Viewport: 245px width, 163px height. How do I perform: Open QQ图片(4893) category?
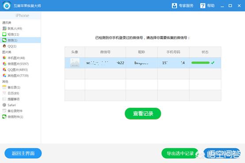(x=18, y=70)
